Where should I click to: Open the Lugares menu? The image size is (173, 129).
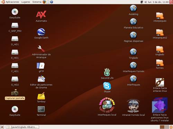click(x=26, y=2)
